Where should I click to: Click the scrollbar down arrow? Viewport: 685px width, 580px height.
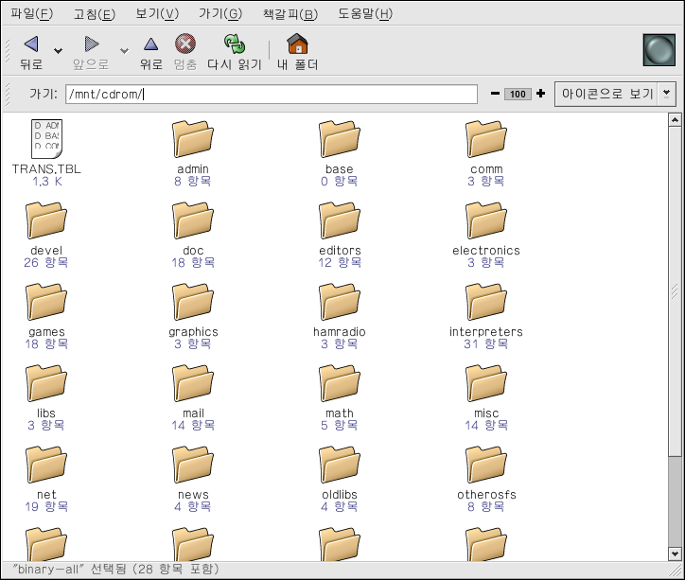point(675,554)
